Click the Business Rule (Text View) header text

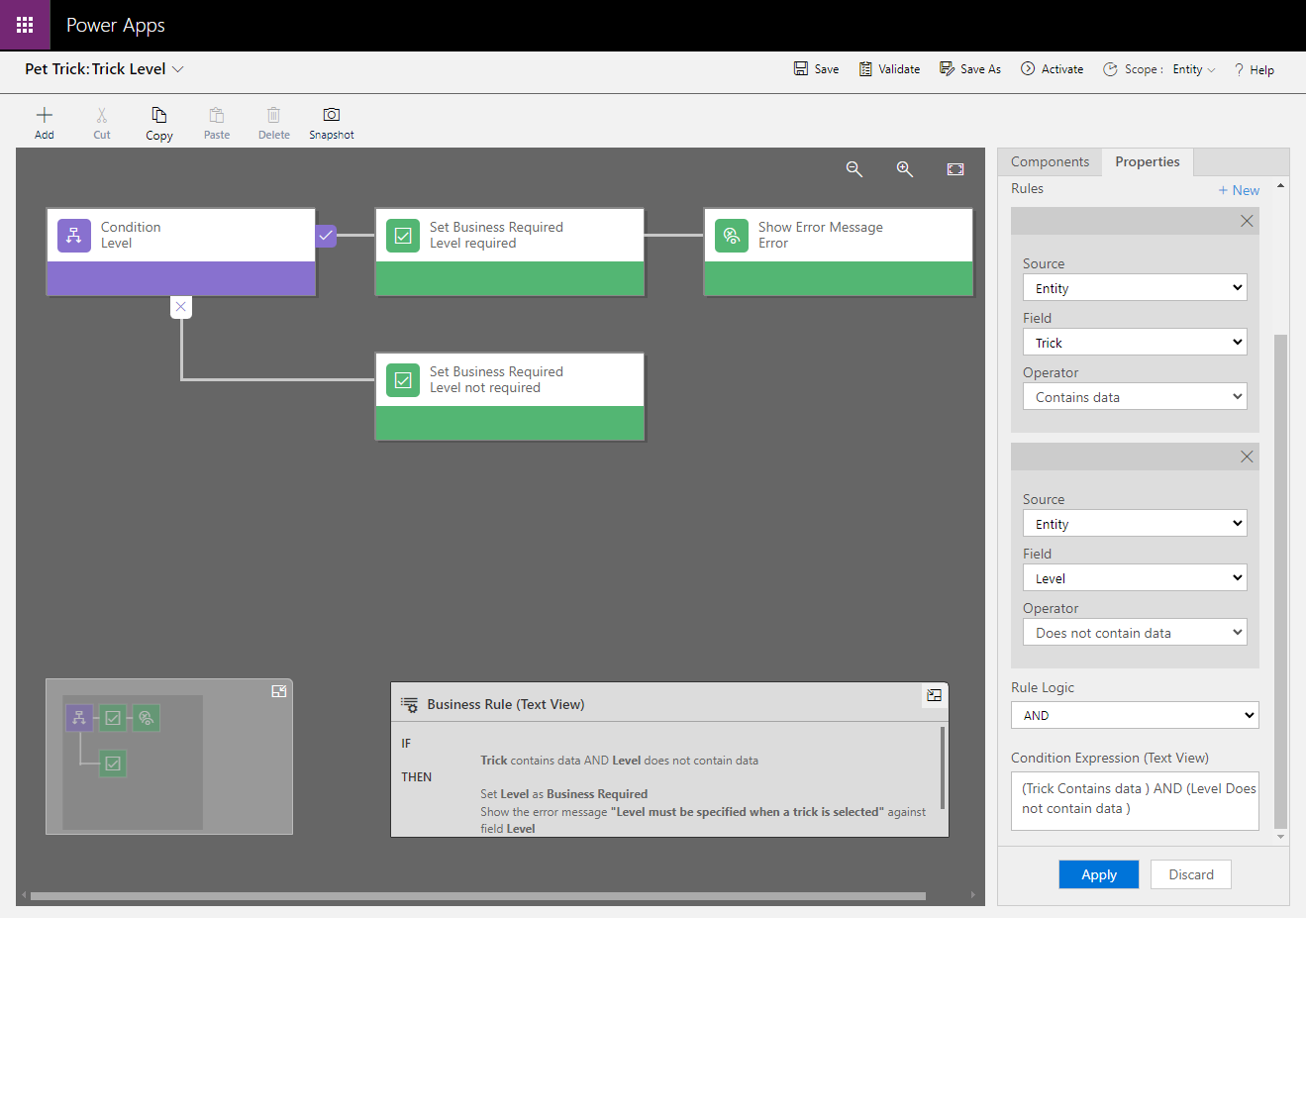tap(506, 704)
